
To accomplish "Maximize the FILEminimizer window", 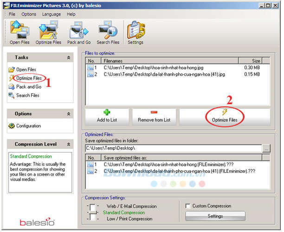I will click(x=268, y=6).
